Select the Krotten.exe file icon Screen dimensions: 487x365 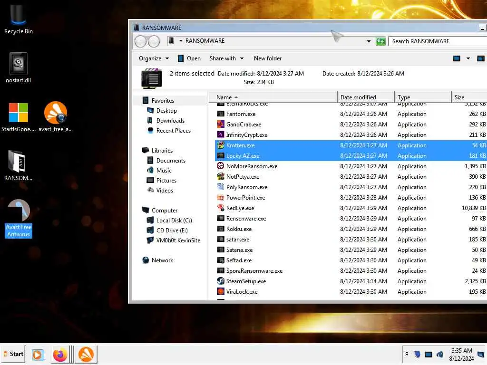coord(221,145)
